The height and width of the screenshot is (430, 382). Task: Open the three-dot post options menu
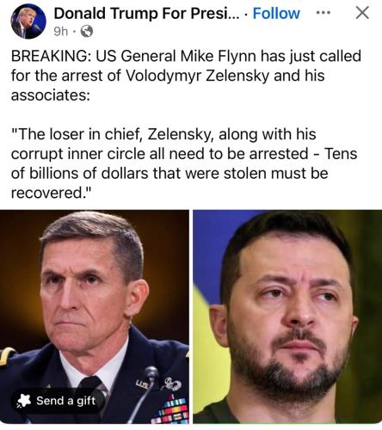[323, 13]
